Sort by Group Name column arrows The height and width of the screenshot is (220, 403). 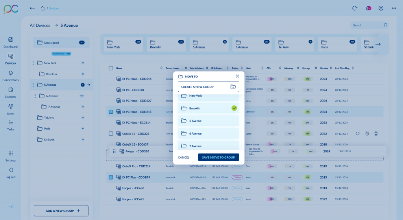point(186,68)
